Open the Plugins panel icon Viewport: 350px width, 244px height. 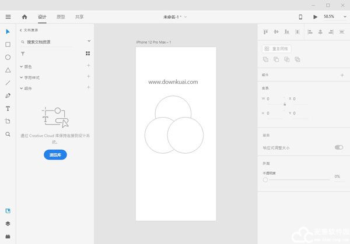[8, 236]
